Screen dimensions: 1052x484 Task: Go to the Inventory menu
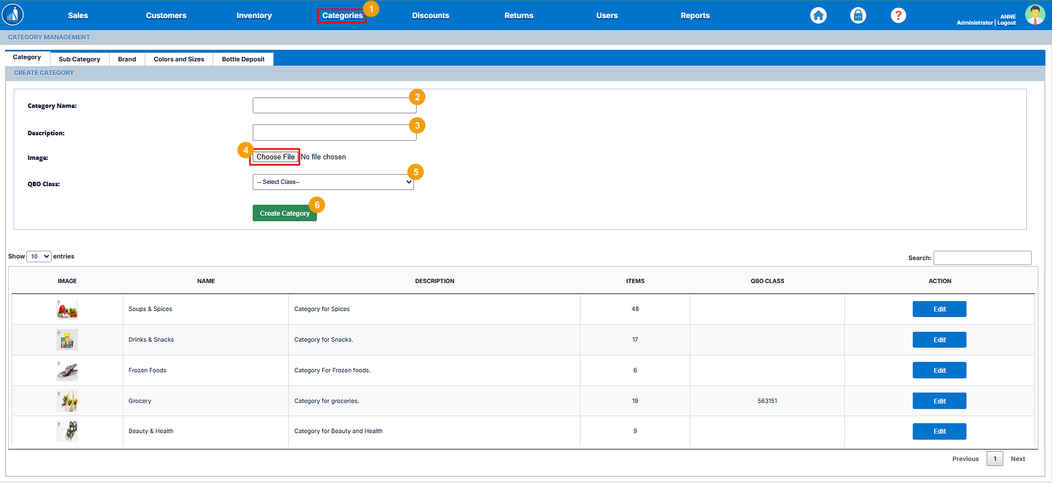[x=254, y=15]
